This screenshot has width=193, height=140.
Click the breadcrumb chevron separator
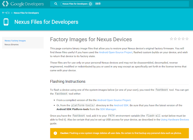pos(12,13)
